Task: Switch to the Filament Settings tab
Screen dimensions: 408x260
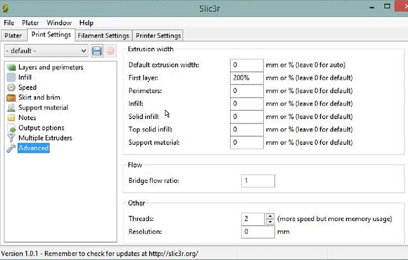Action: point(103,35)
